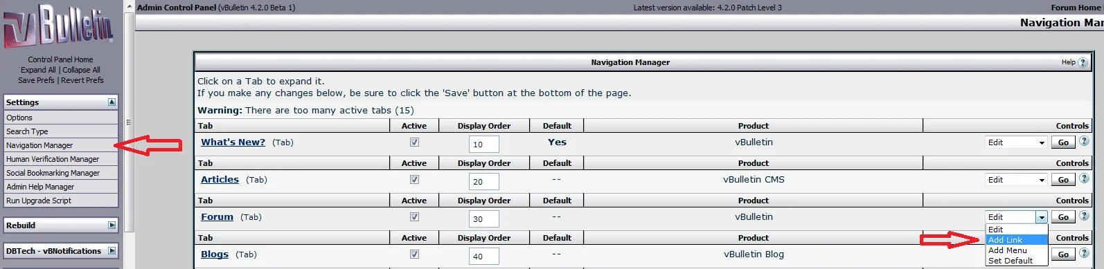Open Navigation Manager in Settings menu
Viewport: 1104px width, 269px height.
[61, 145]
